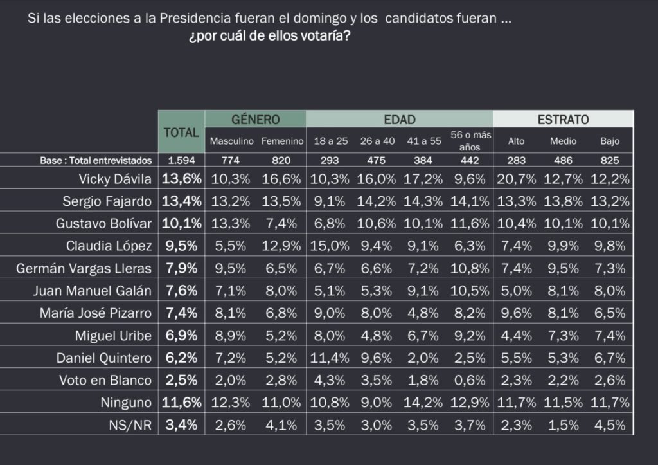Screen dimensions: 658x465
Task: Click the Gustavo Bolívar row label
Action: pyautogui.click(x=103, y=223)
